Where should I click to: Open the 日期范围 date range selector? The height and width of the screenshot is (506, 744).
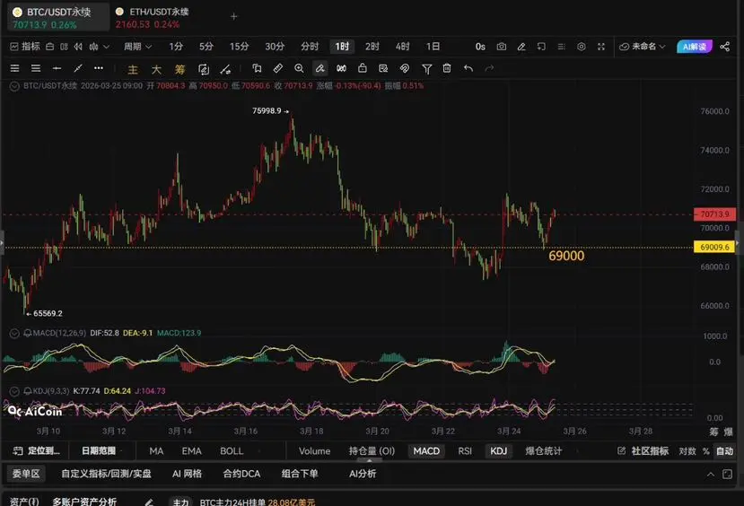tap(99, 451)
